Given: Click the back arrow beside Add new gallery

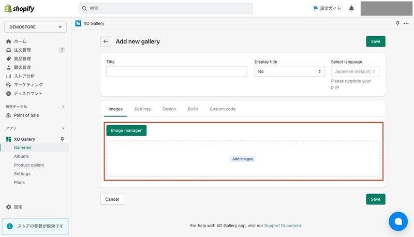Looking at the screenshot, I should pyautogui.click(x=106, y=41).
